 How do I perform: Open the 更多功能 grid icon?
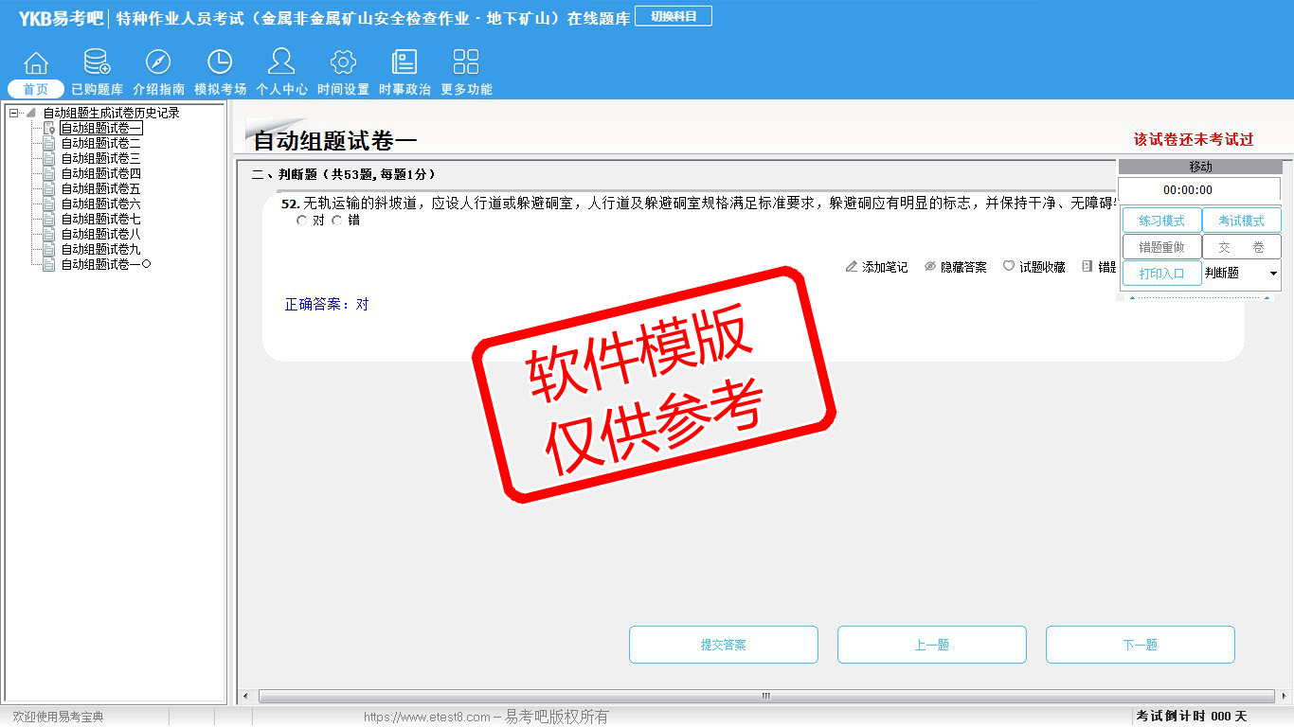click(x=466, y=64)
